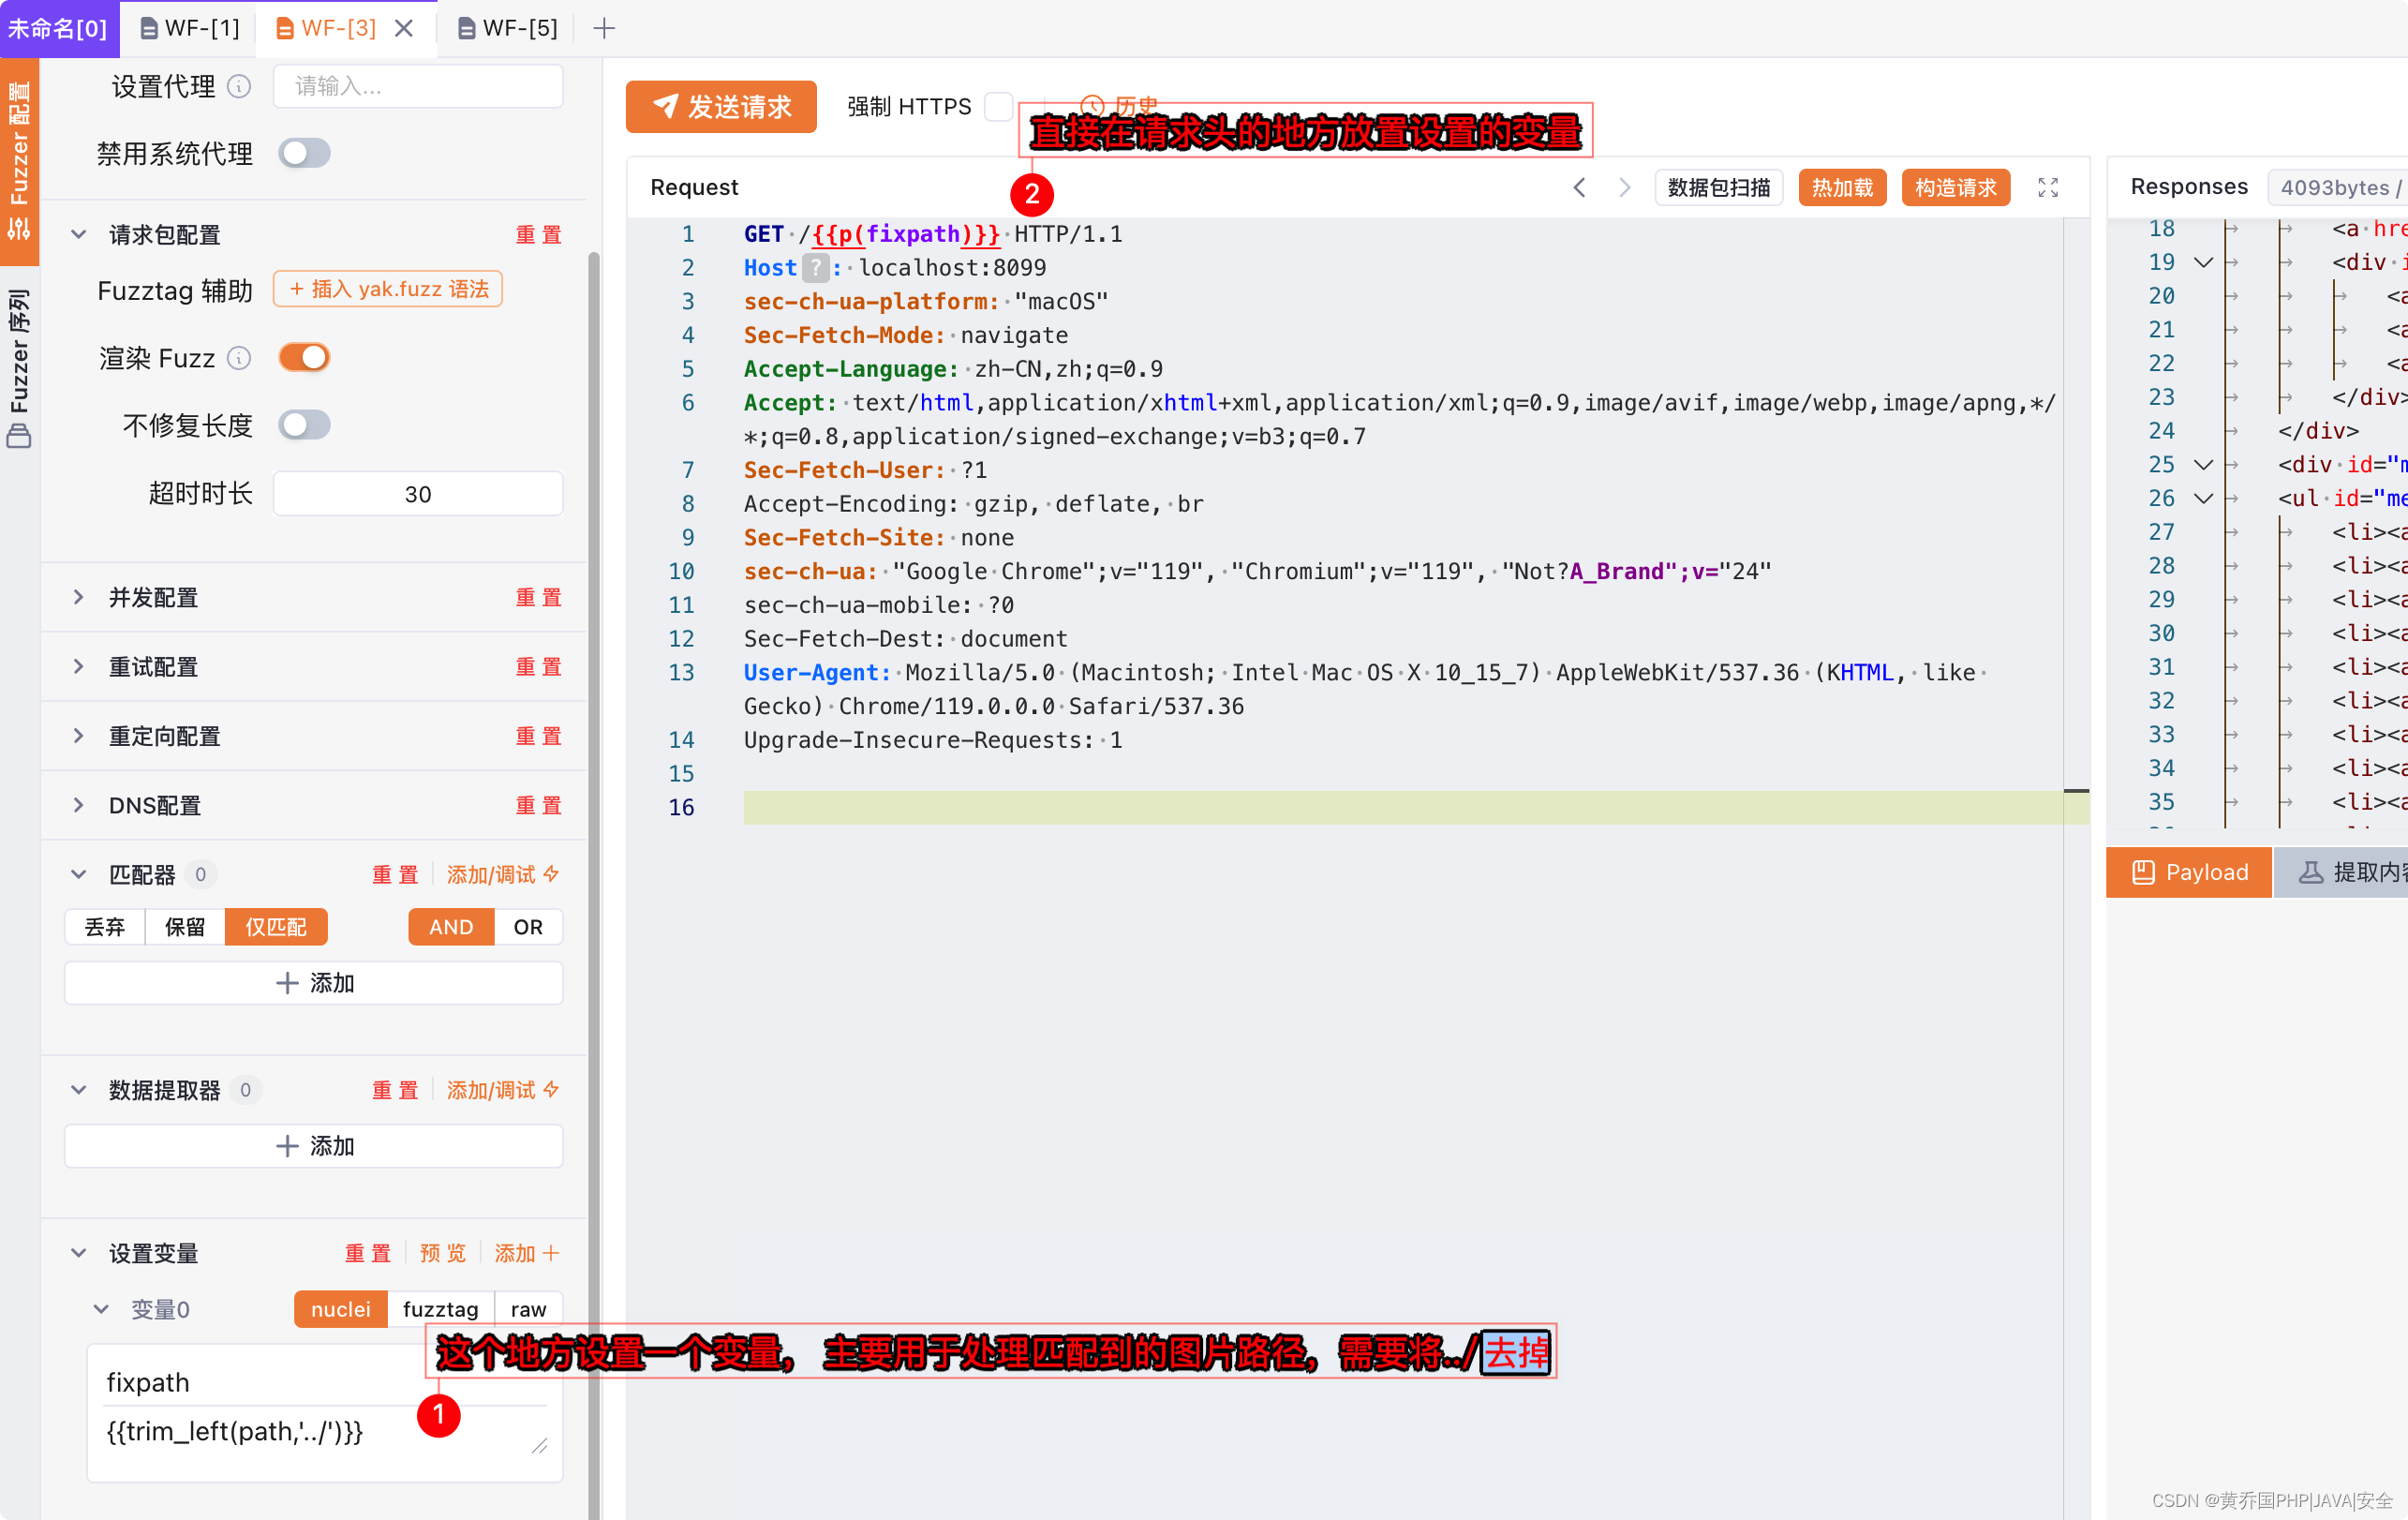Switch to the WF-[1] tab
The height and width of the screenshot is (1520, 2408).
(190, 28)
